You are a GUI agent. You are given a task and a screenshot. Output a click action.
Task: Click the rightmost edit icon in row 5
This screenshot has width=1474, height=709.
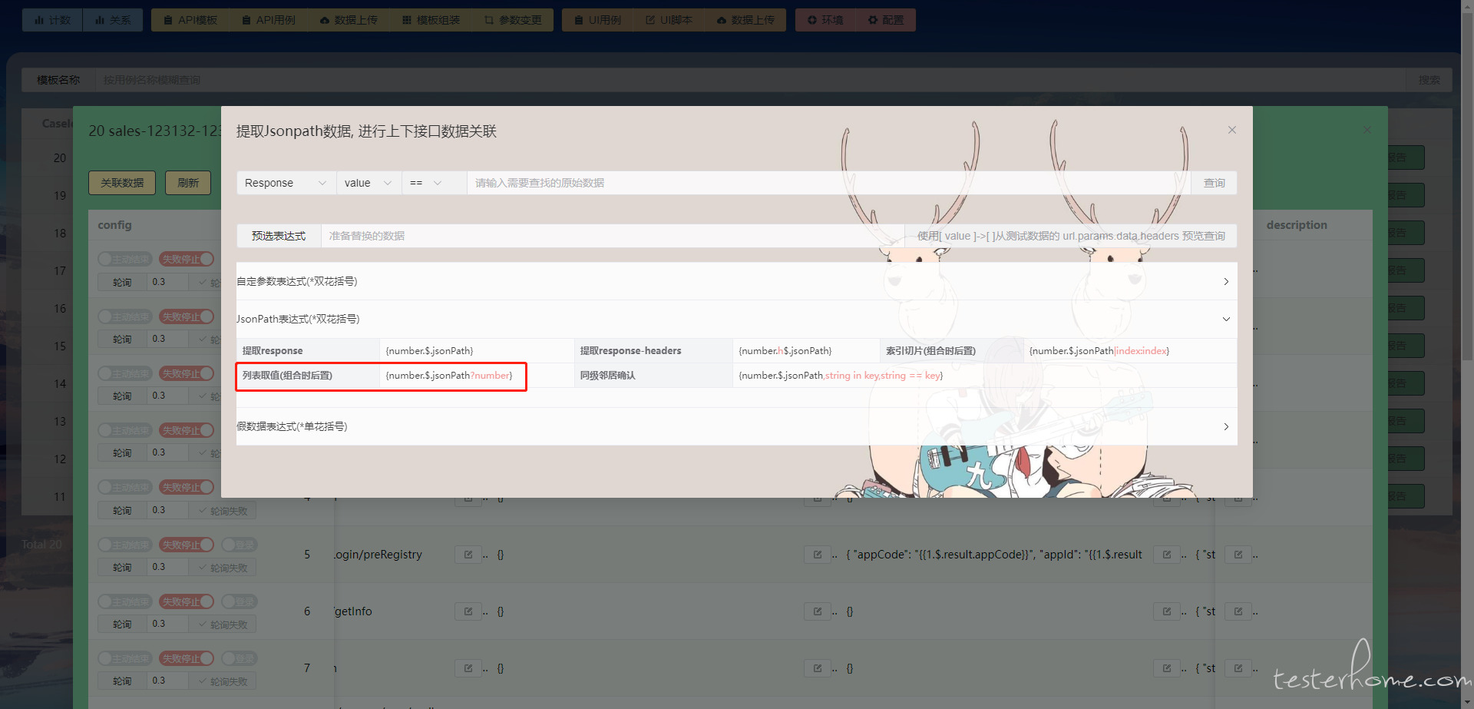tap(1238, 555)
